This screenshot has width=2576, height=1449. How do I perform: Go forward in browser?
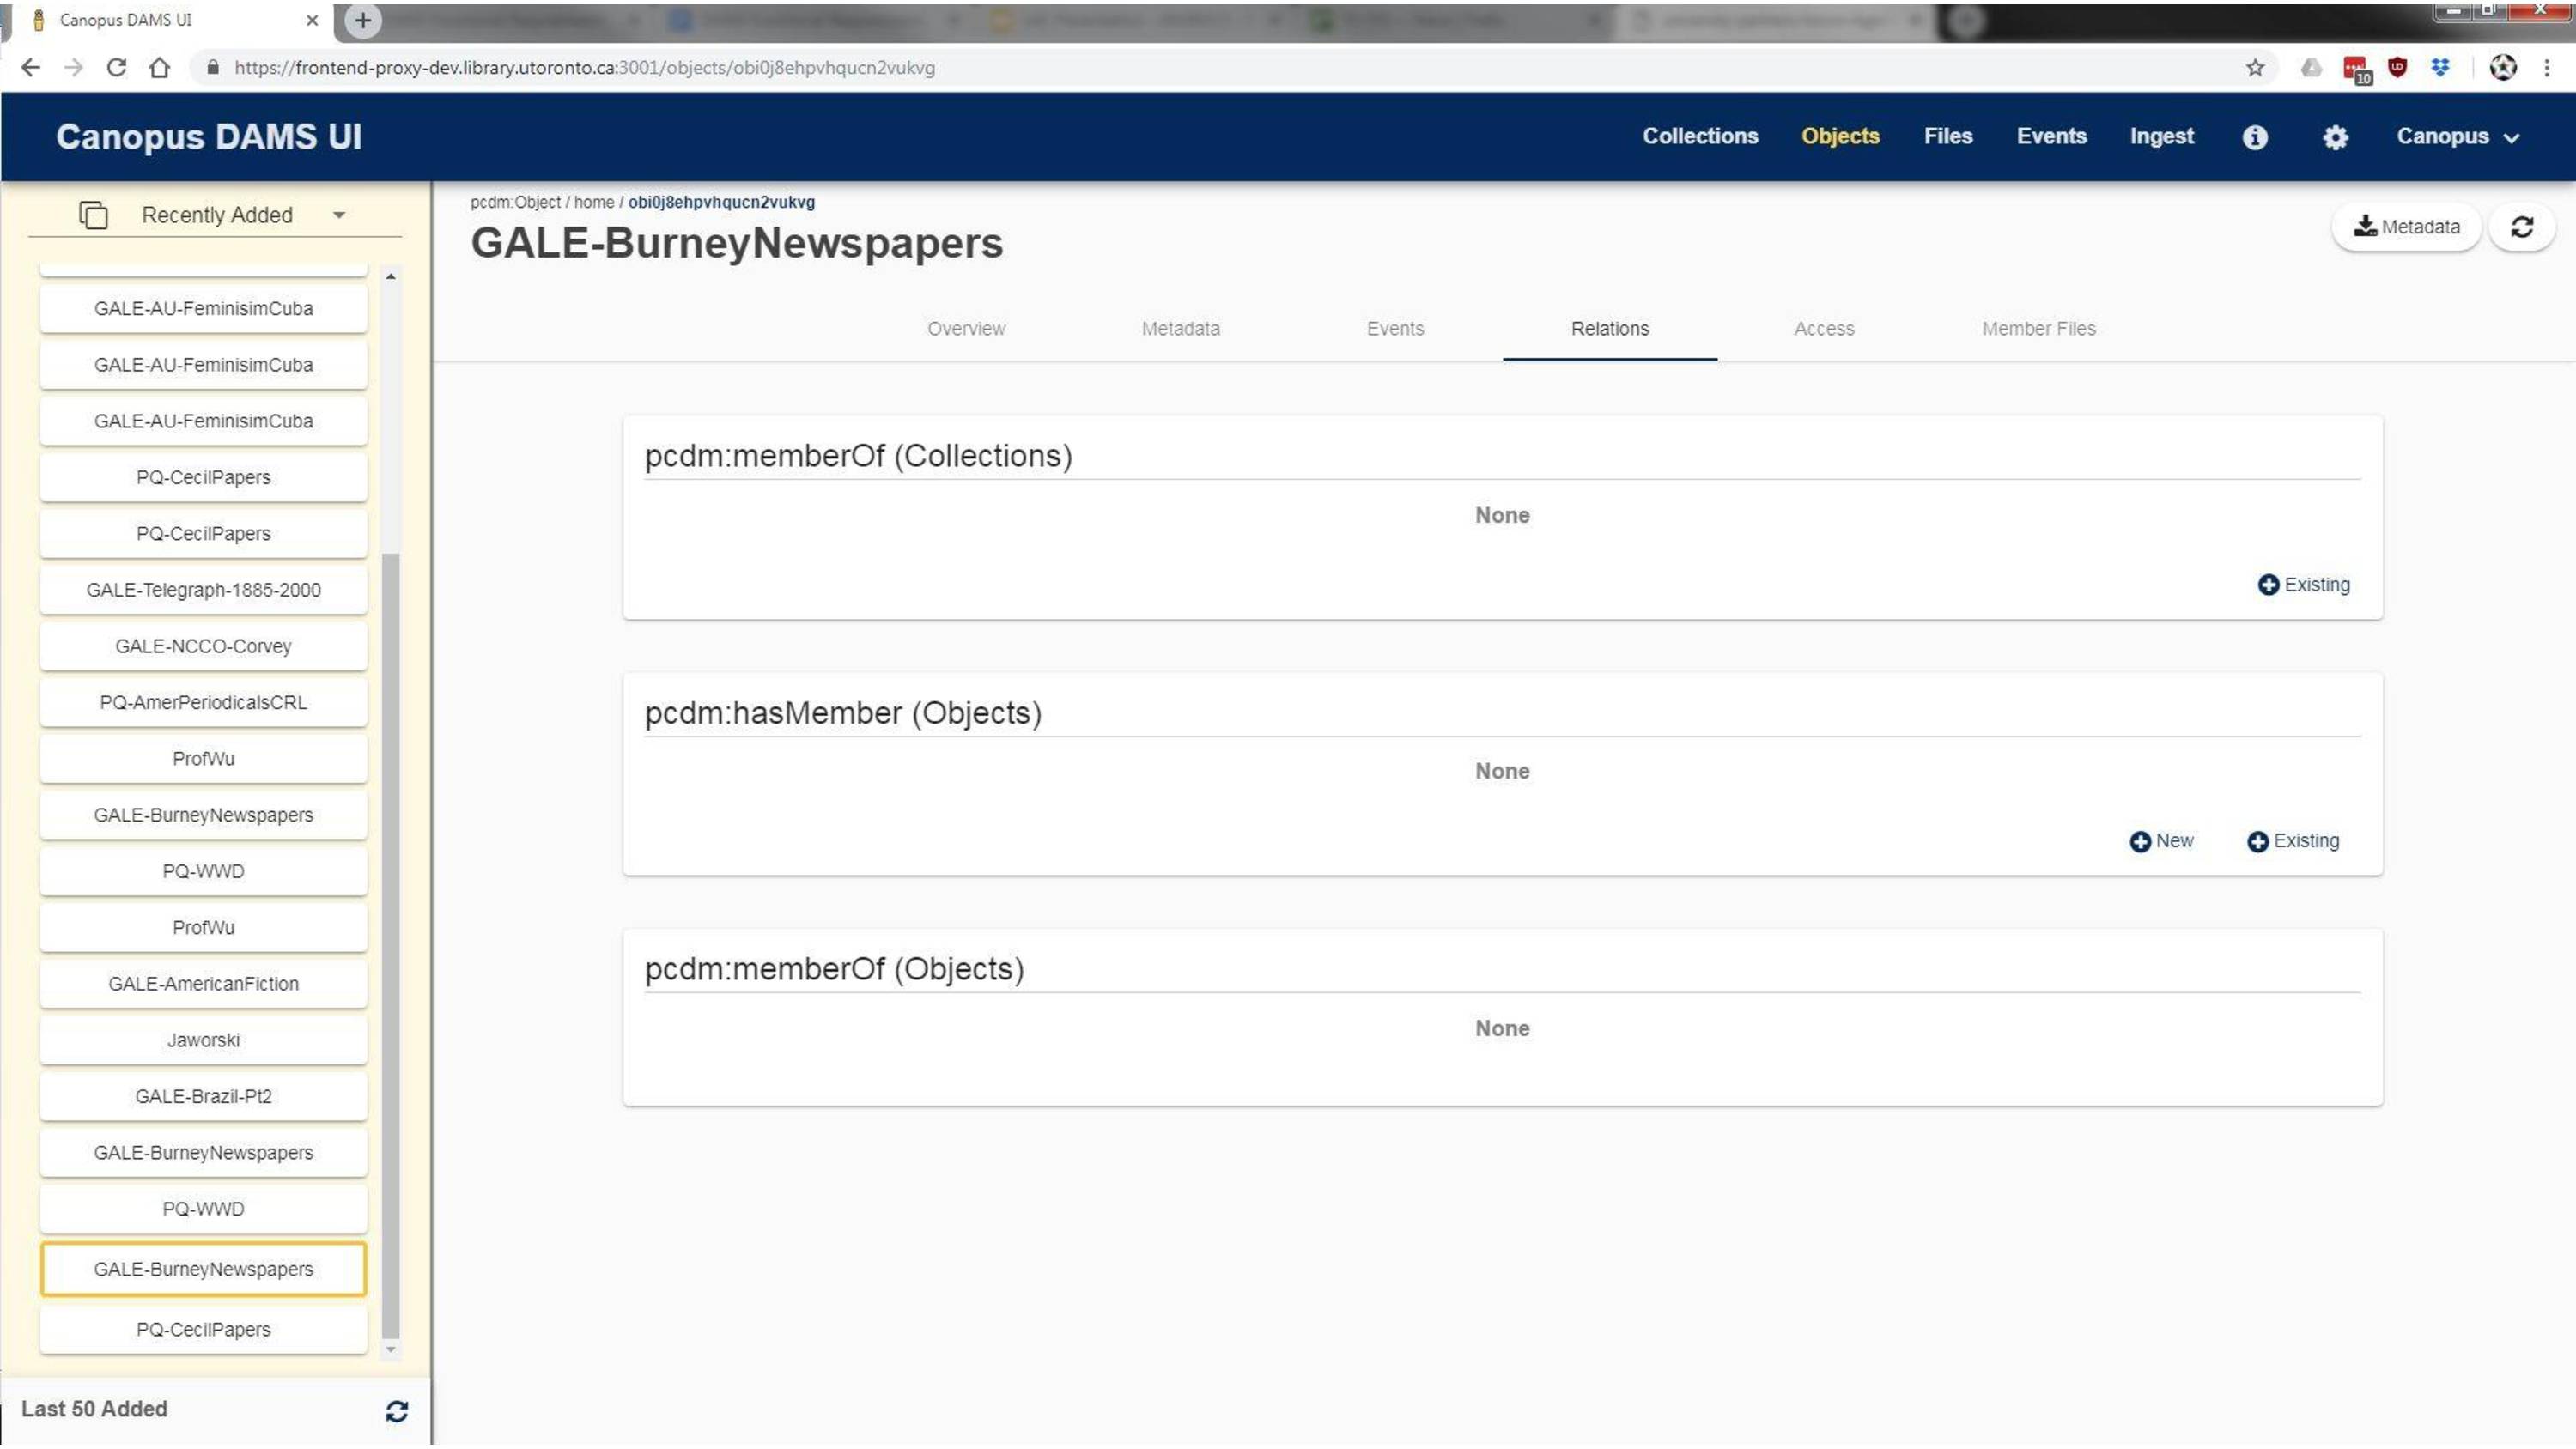73,68
